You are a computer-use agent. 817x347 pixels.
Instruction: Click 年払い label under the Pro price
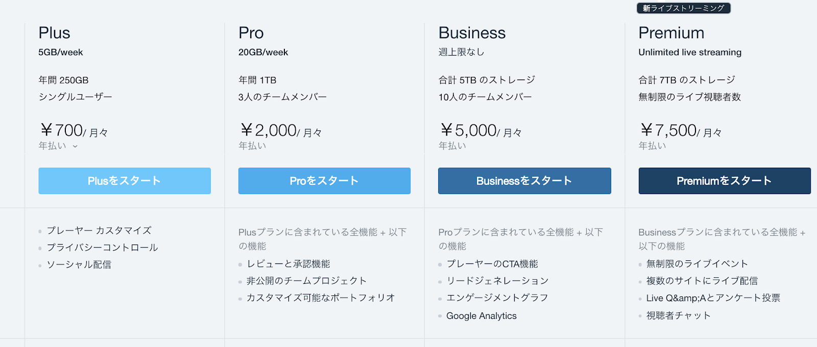coord(252,146)
